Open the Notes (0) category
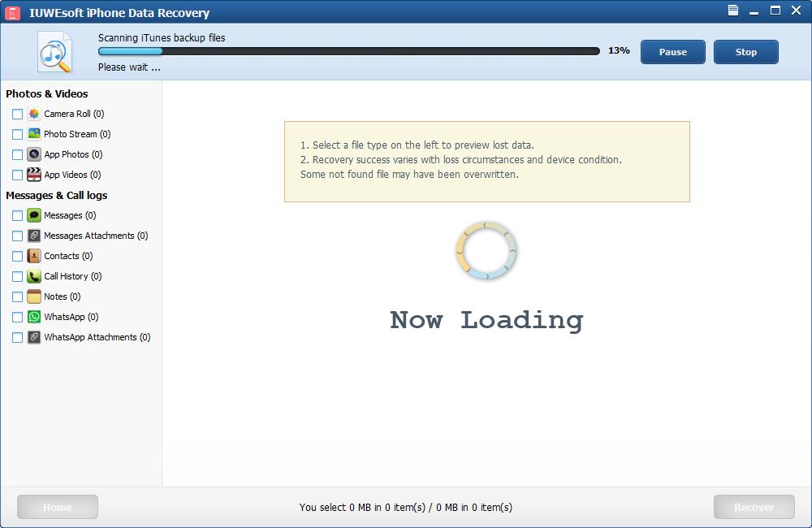Image resolution: width=812 pixels, height=528 pixels. tap(63, 296)
